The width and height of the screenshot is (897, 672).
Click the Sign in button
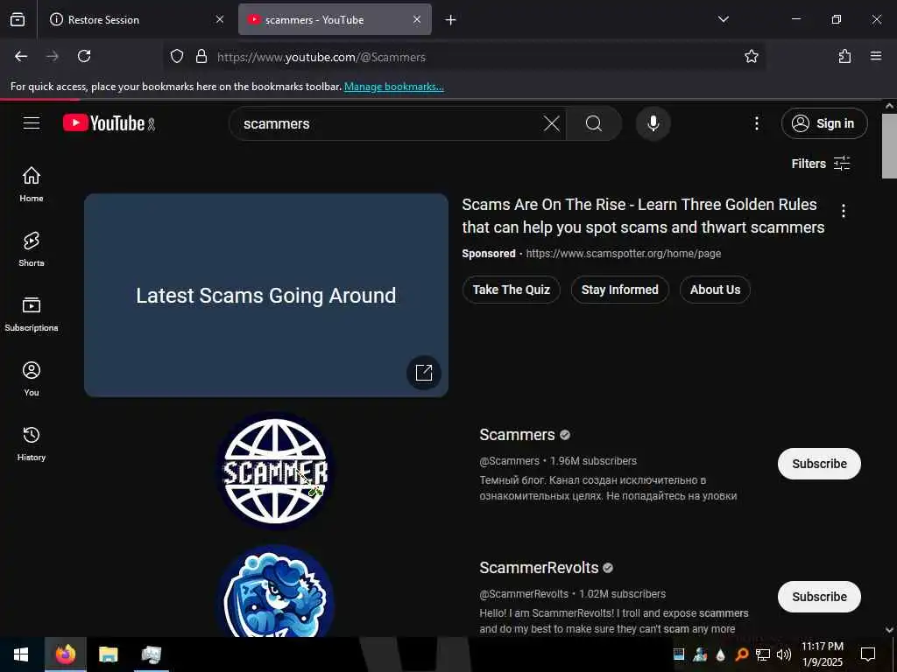[823, 123]
